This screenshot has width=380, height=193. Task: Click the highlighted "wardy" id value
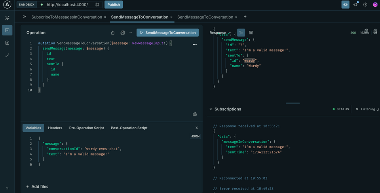[249, 61]
